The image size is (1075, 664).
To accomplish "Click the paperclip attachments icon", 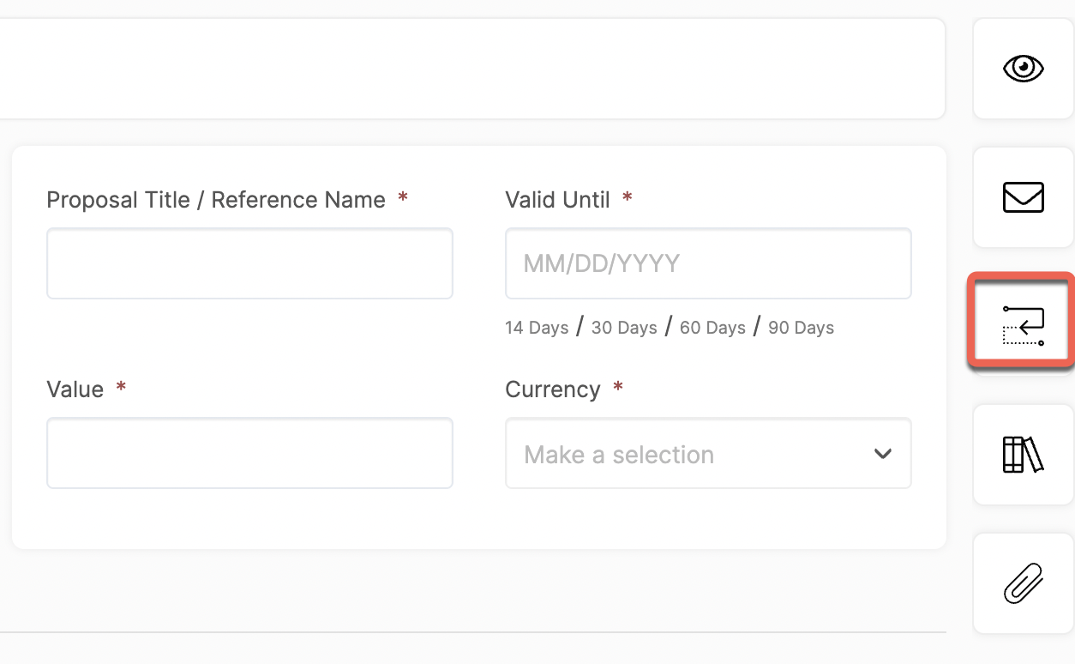I will [1024, 583].
